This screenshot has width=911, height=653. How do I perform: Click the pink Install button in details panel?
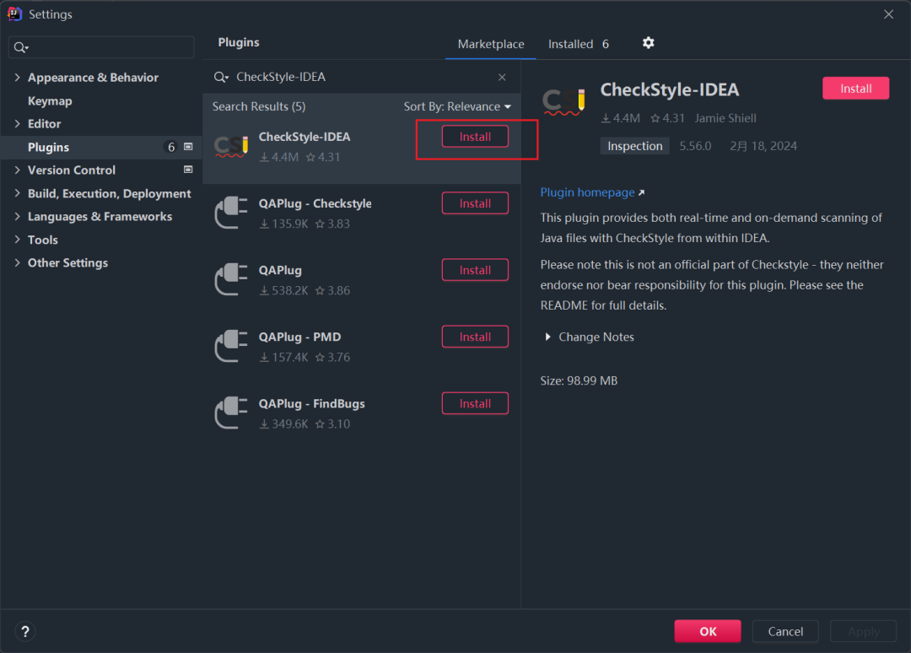pyautogui.click(x=855, y=89)
